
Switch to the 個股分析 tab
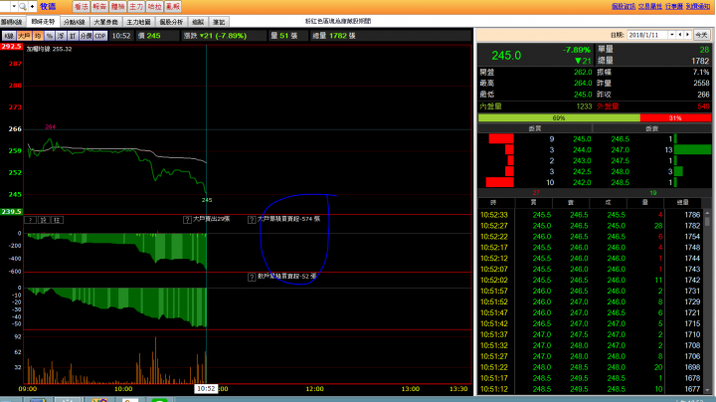point(171,22)
